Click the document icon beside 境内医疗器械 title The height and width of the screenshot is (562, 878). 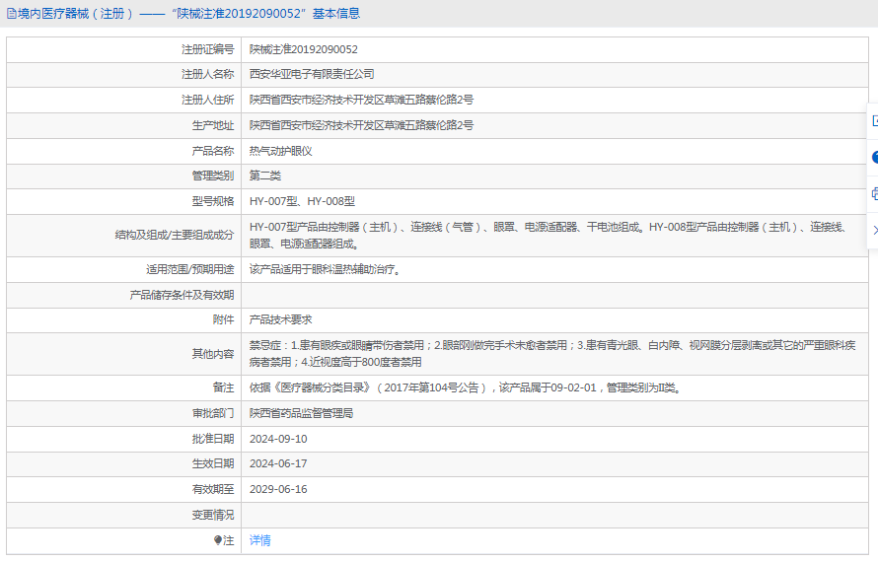(12, 14)
